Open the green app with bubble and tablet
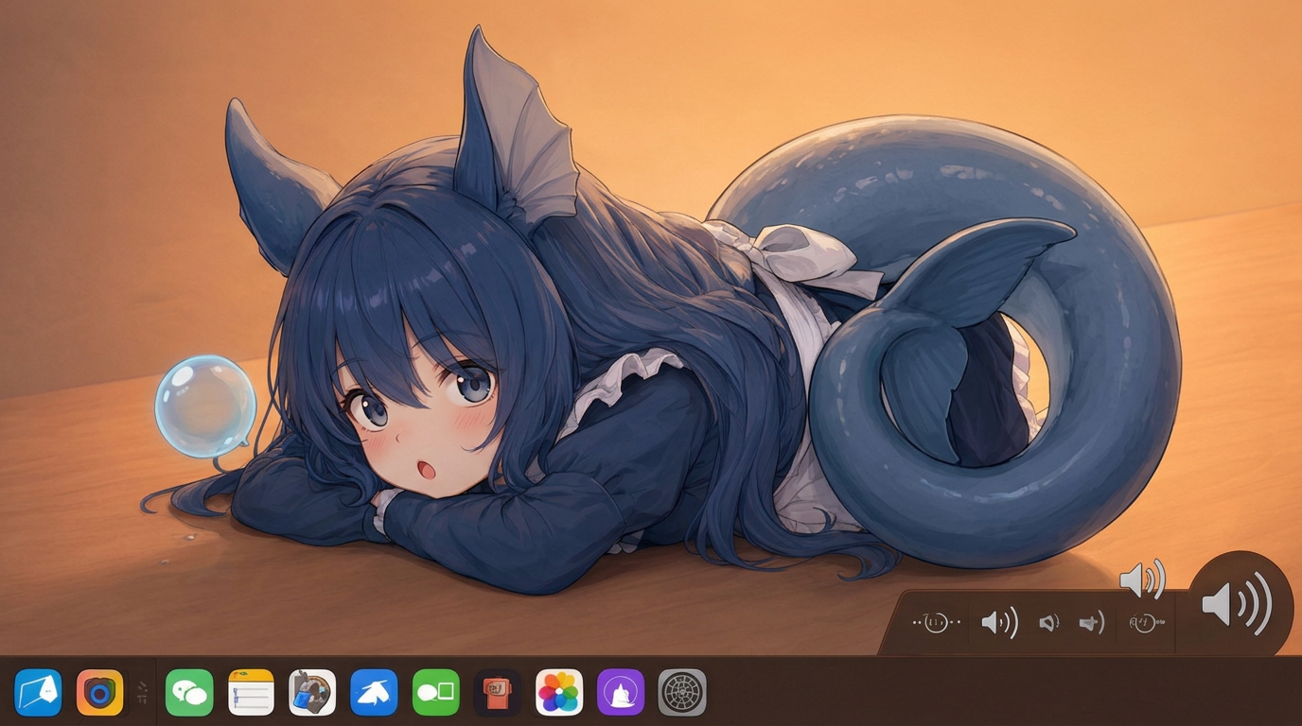The image size is (1302, 726). pyautogui.click(x=436, y=693)
